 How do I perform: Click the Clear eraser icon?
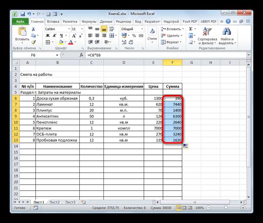pos(191,42)
